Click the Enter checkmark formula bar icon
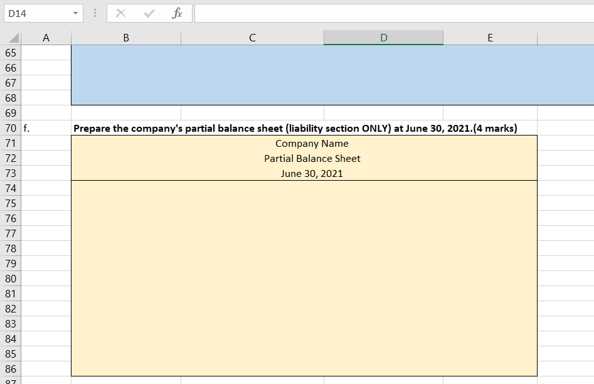Screen dimensions: 594x384 [x=149, y=13]
